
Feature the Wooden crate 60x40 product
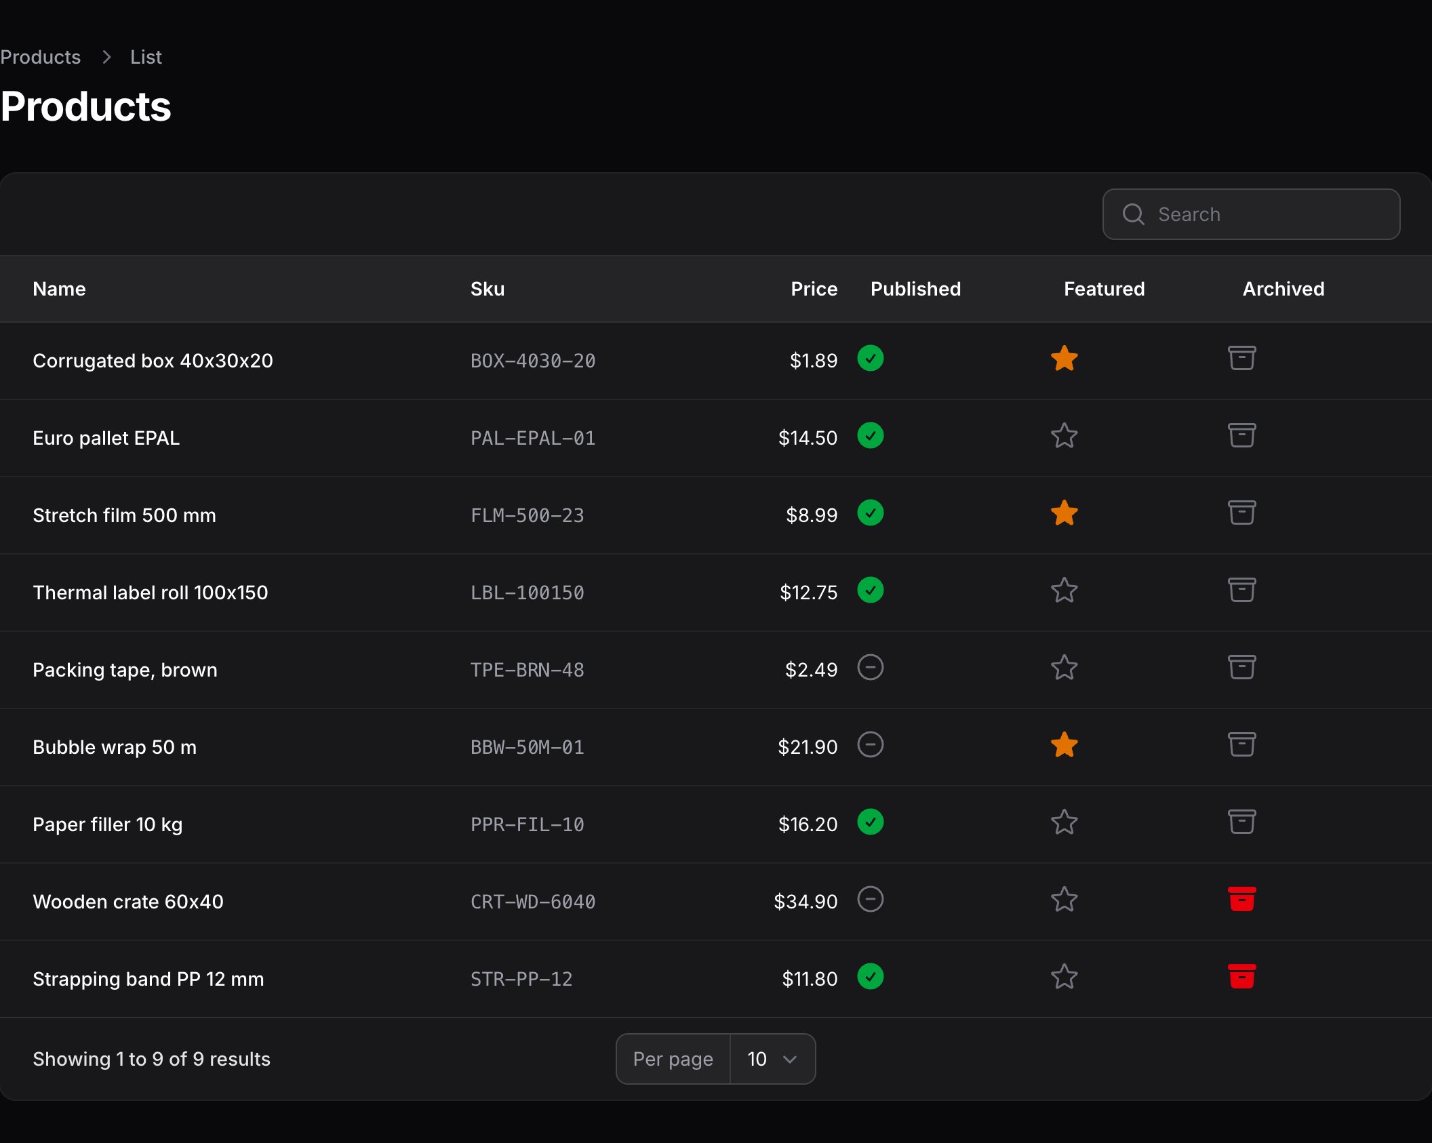point(1064,900)
